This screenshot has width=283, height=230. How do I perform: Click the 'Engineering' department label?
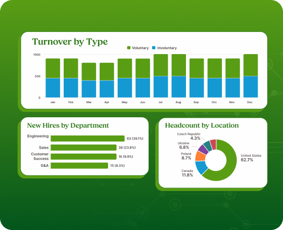click(38, 136)
